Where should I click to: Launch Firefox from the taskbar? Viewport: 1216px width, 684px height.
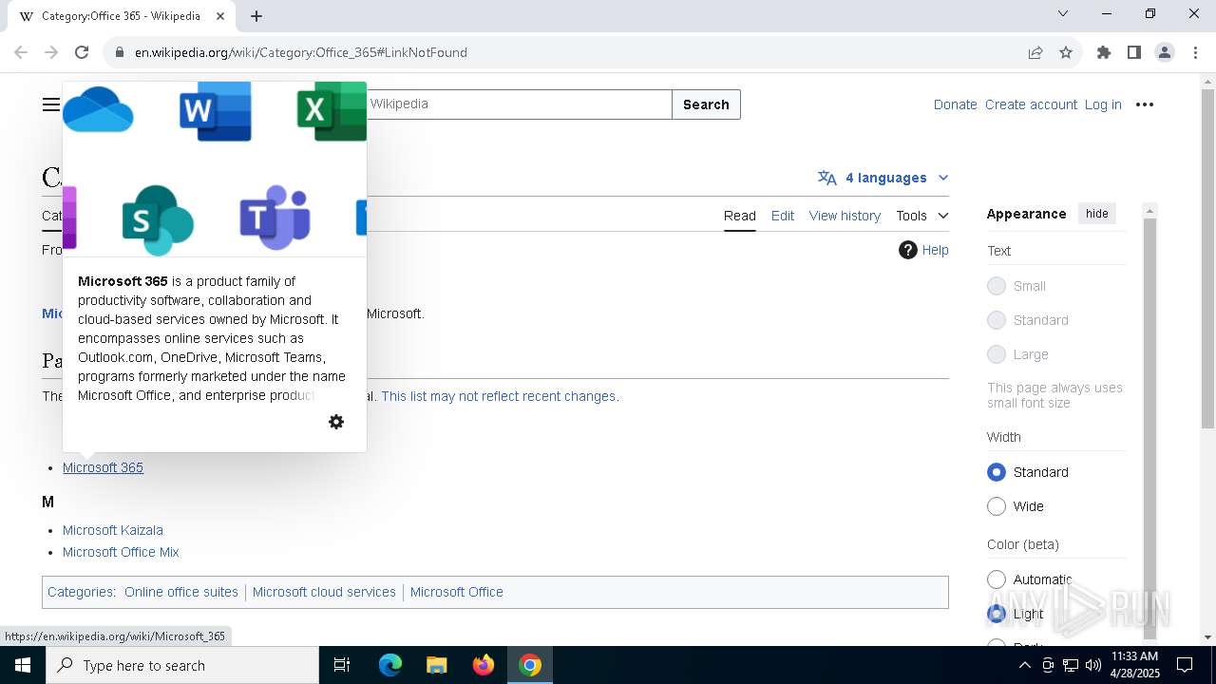tap(484, 665)
